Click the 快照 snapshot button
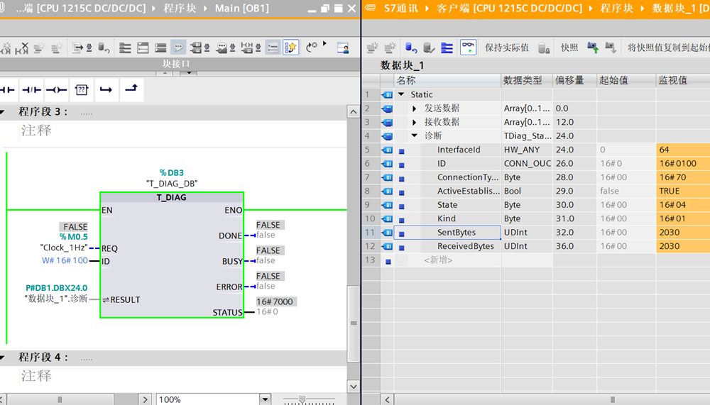This screenshot has height=405, width=710. [x=569, y=48]
